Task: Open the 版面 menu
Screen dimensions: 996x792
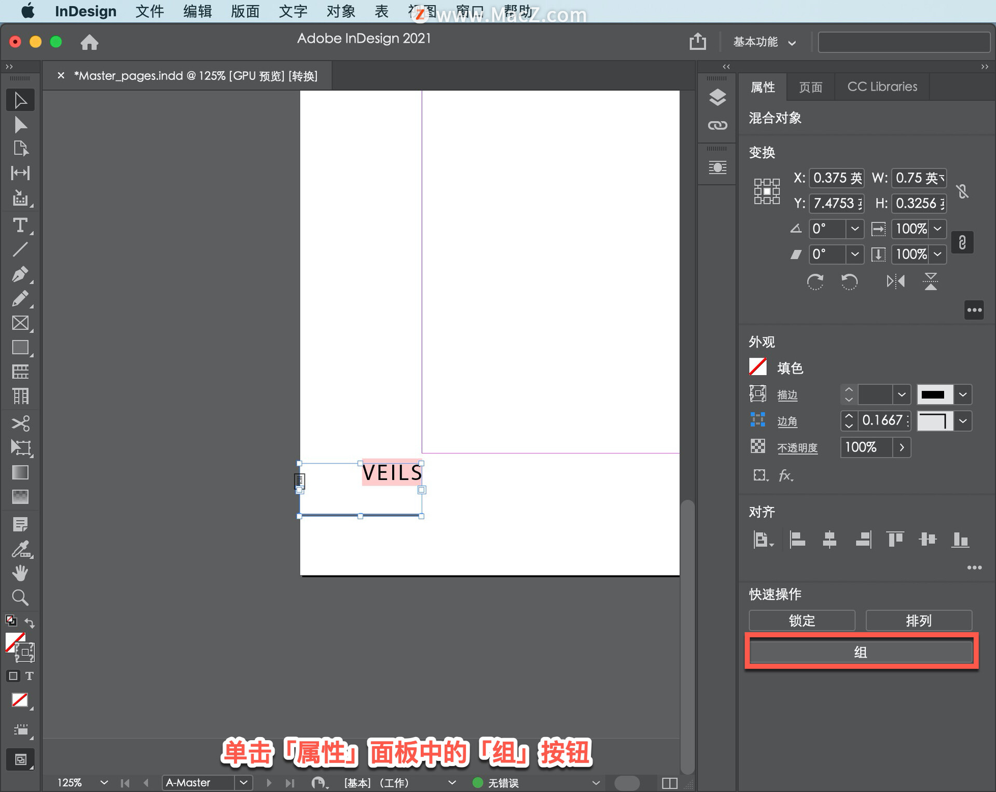Action: pyautogui.click(x=245, y=11)
